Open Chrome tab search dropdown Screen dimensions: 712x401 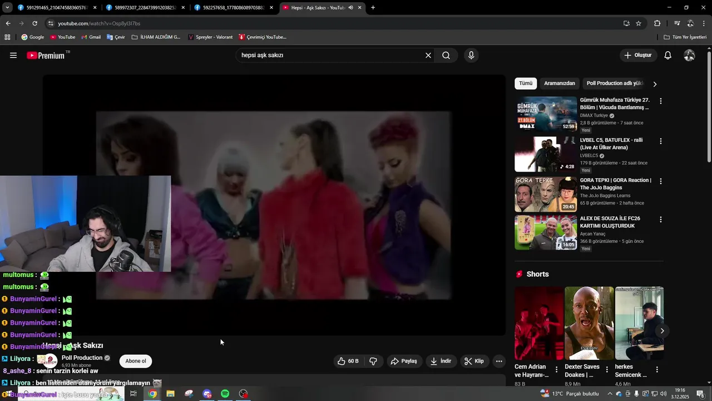pos(7,8)
